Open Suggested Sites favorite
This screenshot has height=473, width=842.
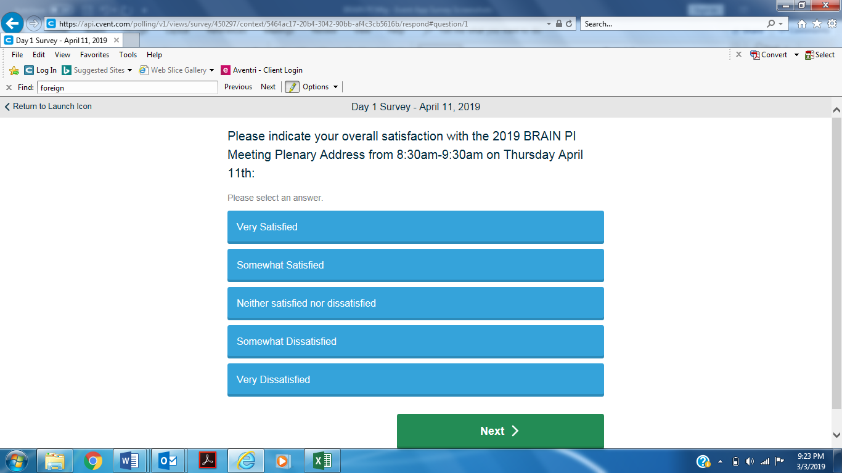(93, 70)
